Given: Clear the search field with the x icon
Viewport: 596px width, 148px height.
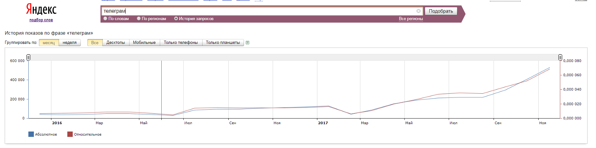Looking at the screenshot, I should point(418,11).
